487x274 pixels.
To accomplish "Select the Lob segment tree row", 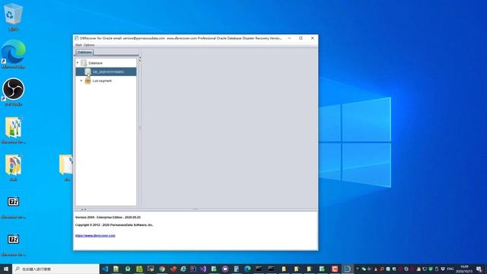I will click(x=106, y=81).
